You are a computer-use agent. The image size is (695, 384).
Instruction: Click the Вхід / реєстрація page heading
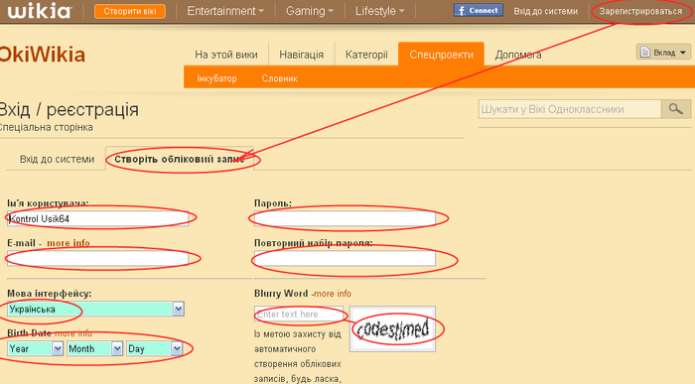point(69,109)
